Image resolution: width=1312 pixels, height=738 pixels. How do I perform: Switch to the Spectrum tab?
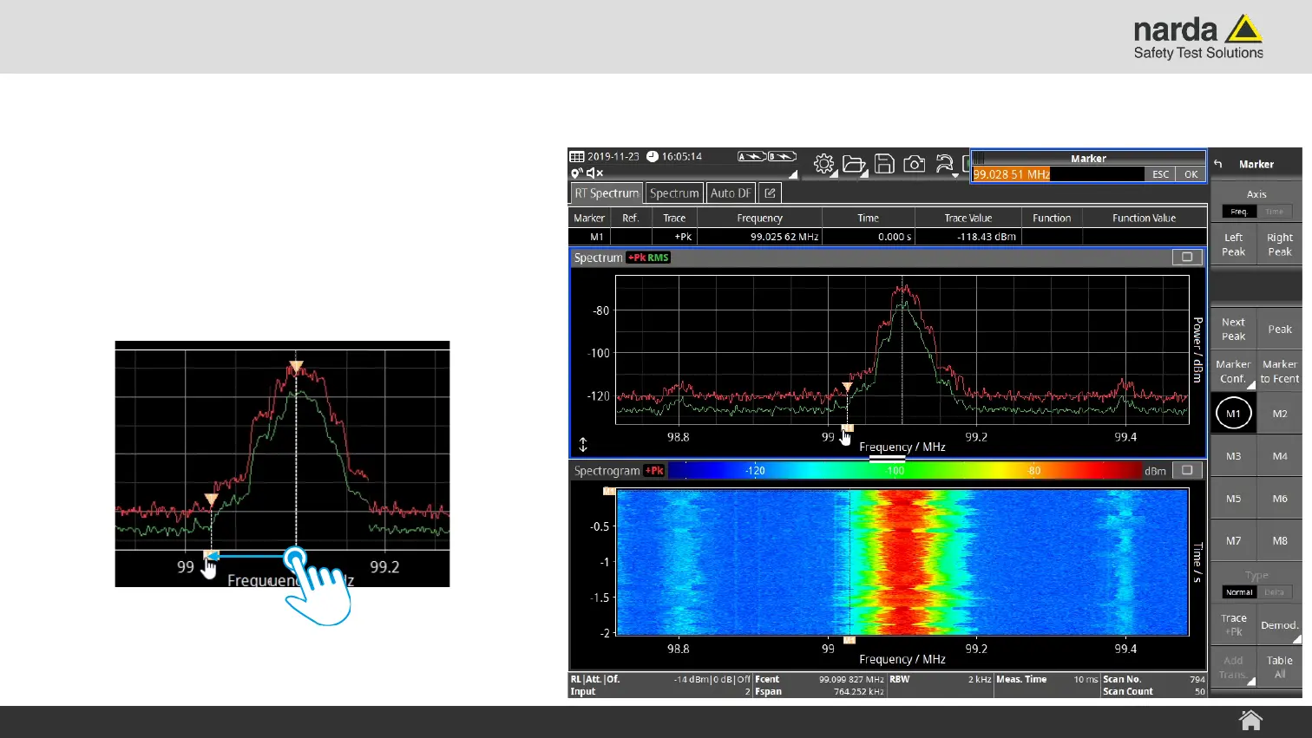(674, 193)
